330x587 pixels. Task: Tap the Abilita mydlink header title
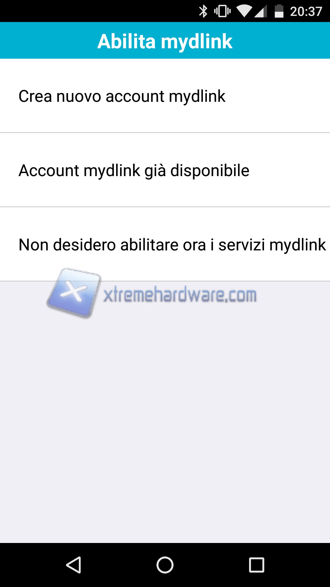click(165, 41)
